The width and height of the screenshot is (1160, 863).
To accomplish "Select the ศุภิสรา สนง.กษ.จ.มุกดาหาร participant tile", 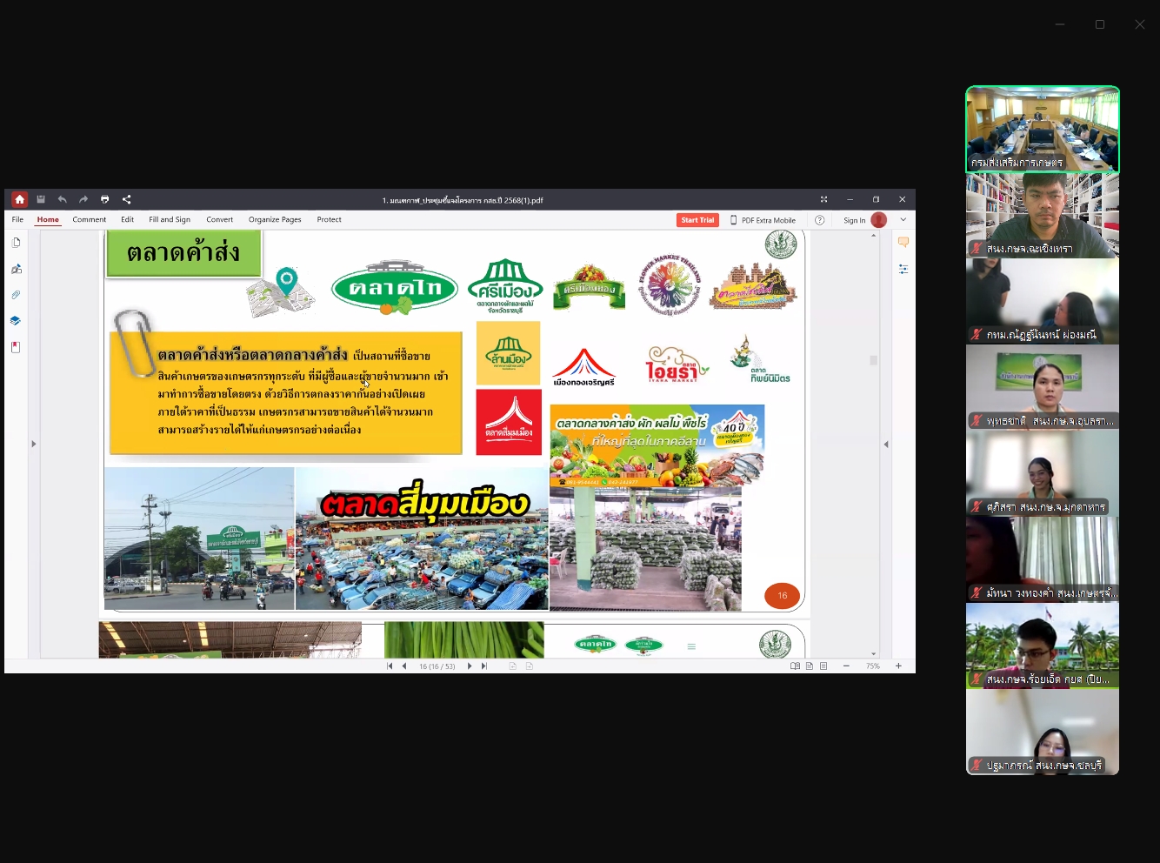I will click(x=1043, y=473).
